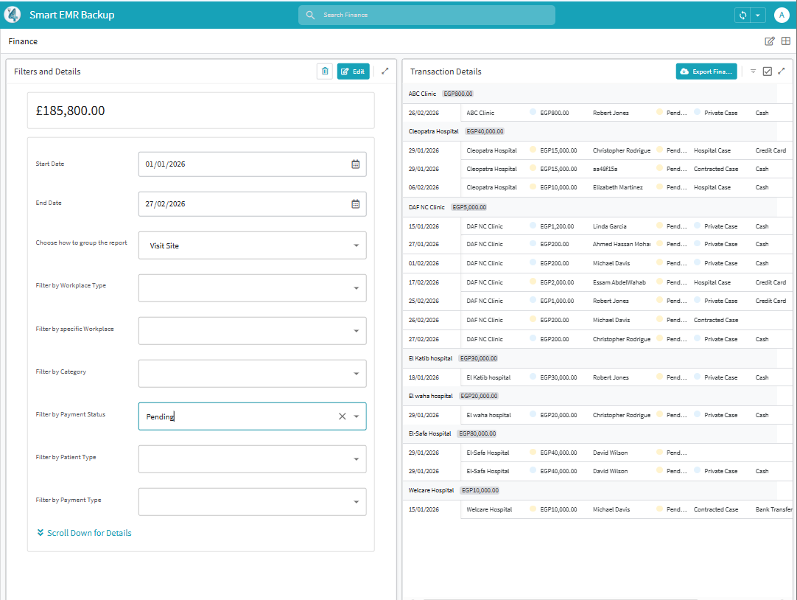797x600 pixels.
Task: Clear the Pending payment status filter
Action: tap(342, 416)
